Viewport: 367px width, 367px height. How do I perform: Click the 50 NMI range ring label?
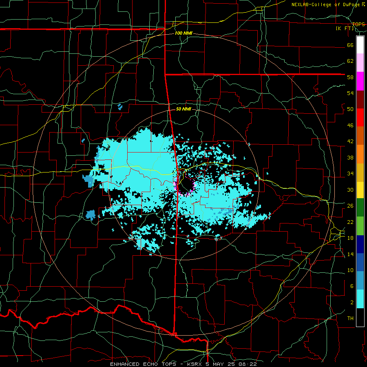tap(183, 109)
